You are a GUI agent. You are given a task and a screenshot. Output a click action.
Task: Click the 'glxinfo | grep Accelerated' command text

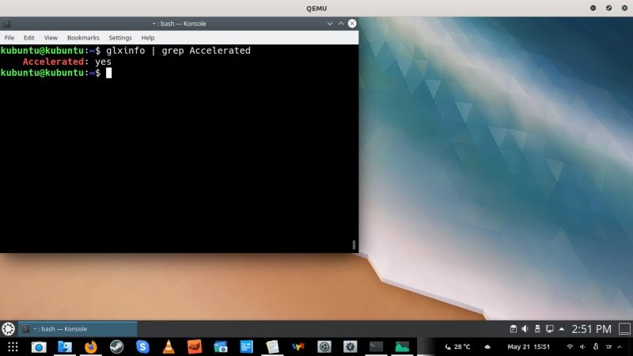(178, 51)
